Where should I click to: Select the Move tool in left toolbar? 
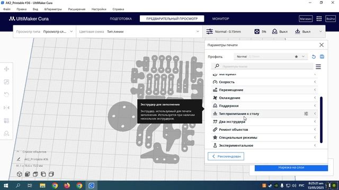click(x=6, y=69)
